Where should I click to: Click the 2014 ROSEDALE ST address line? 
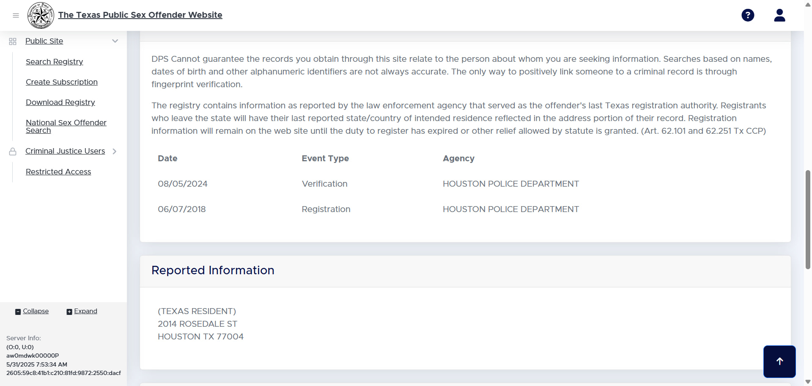pyautogui.click(x=198, y=324)
